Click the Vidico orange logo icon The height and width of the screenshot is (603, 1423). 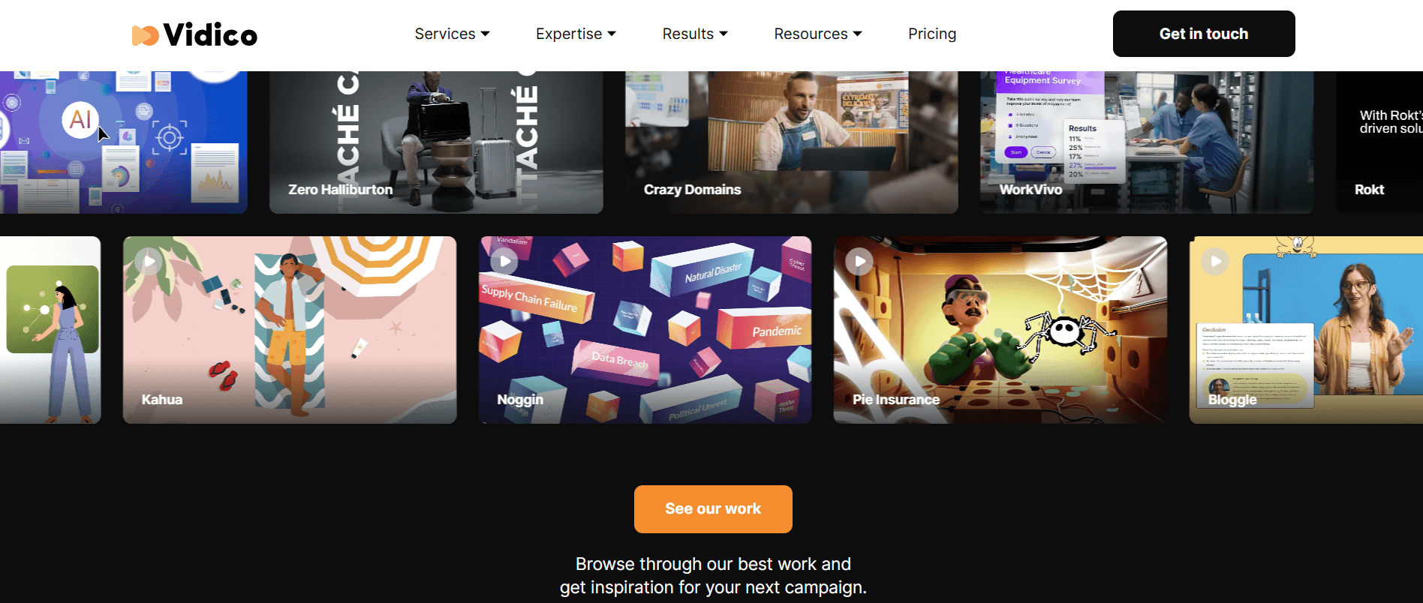click(x=145, y=34)
